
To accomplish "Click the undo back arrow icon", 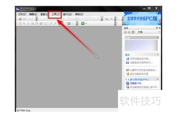I will tap(111, 19).
